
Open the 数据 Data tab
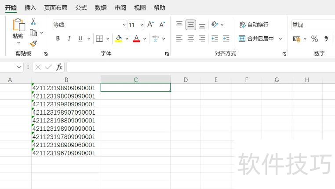tap(101, 8)
